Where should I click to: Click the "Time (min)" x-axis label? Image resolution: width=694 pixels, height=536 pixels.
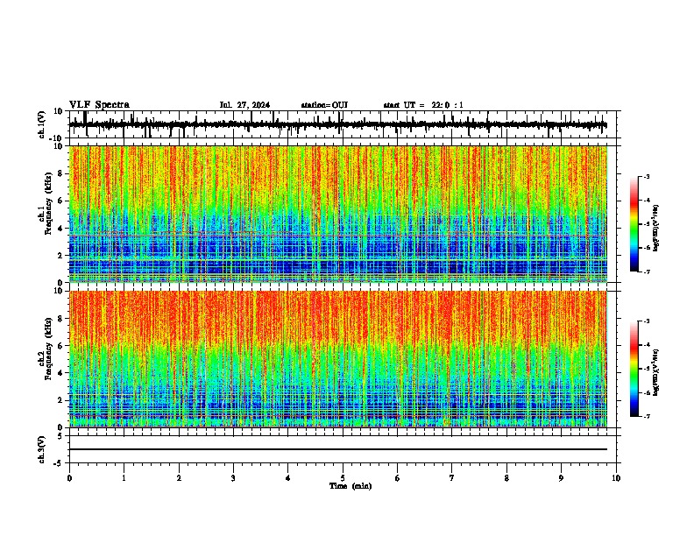351,486
